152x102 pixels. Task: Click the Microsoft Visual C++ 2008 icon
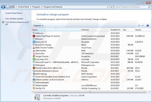pyautogui.click(x=34, y=62)
